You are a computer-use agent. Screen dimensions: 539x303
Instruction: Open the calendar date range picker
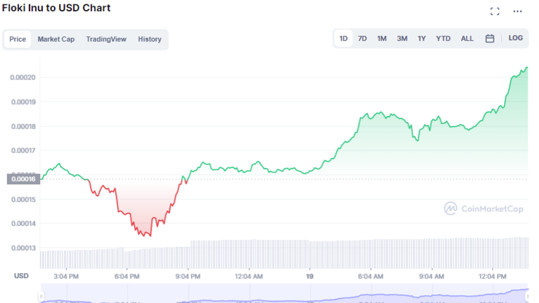489,38
